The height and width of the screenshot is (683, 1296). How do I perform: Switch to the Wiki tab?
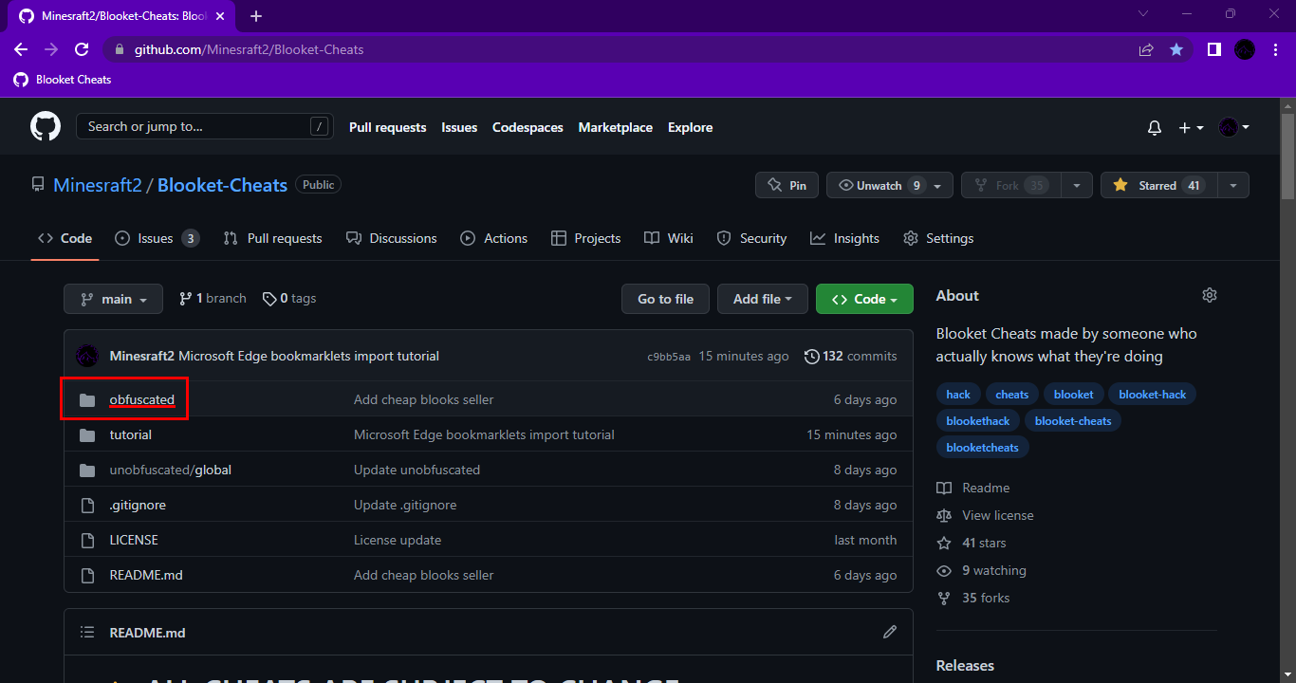pyautogui.click(x=669, y=238)
